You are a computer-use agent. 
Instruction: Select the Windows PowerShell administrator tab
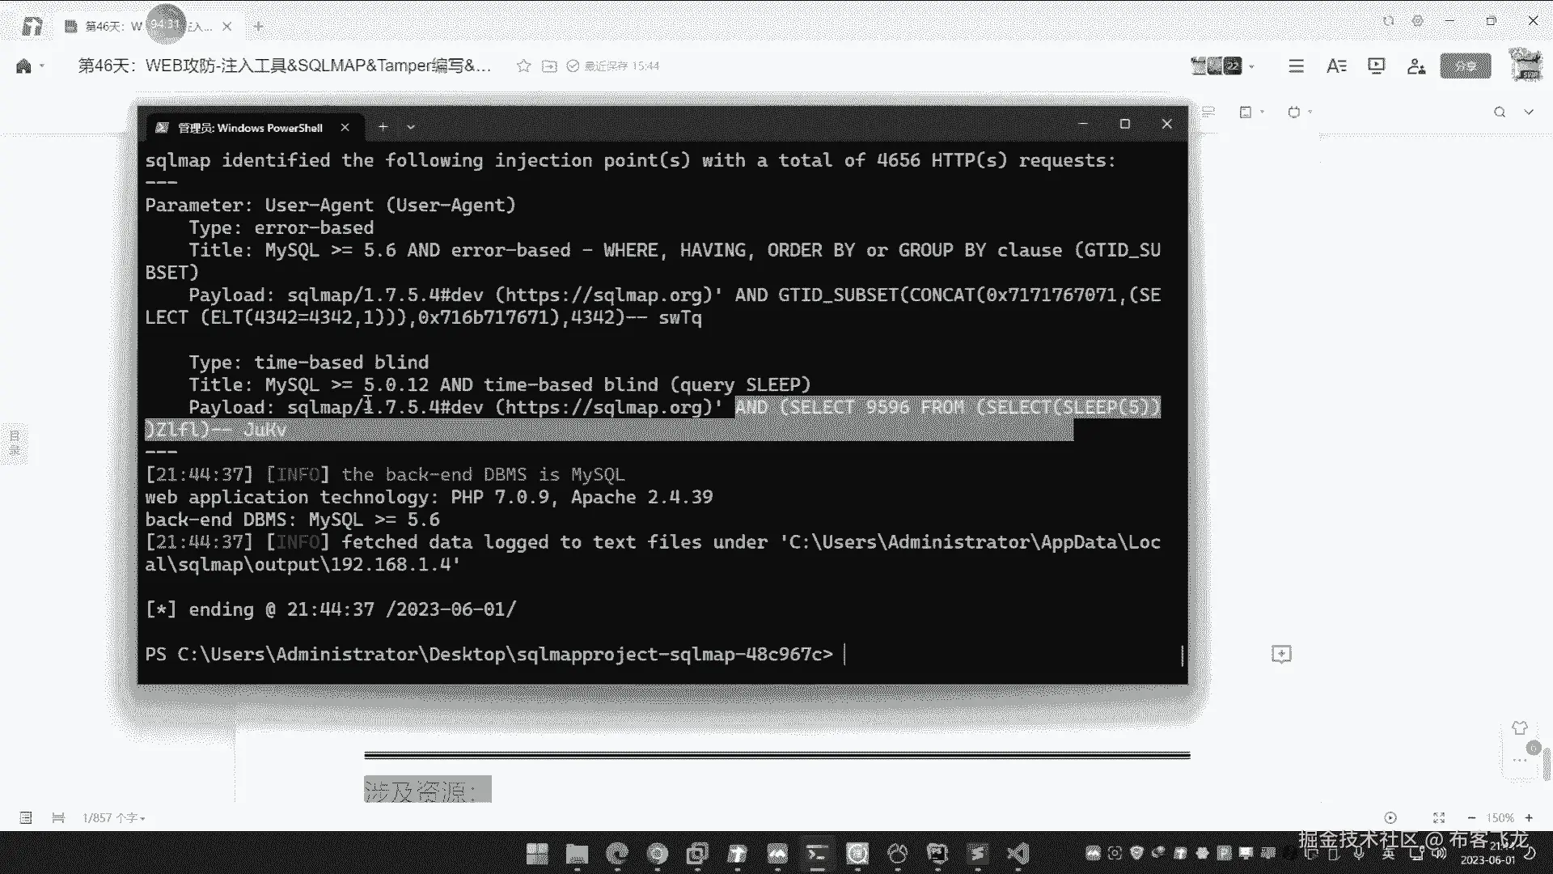click(250, 128)
